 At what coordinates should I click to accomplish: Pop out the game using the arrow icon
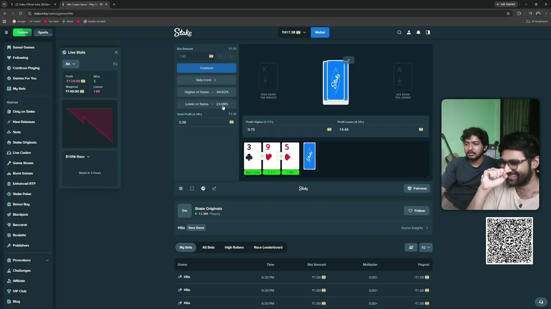coord(214,188)
